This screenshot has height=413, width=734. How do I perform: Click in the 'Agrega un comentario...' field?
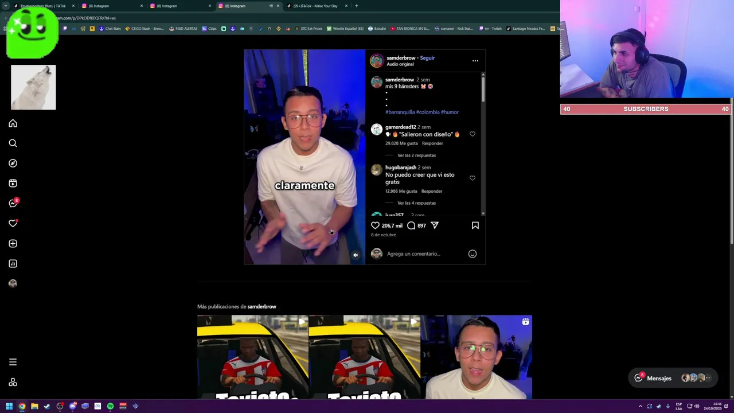(x=424, y=254)
